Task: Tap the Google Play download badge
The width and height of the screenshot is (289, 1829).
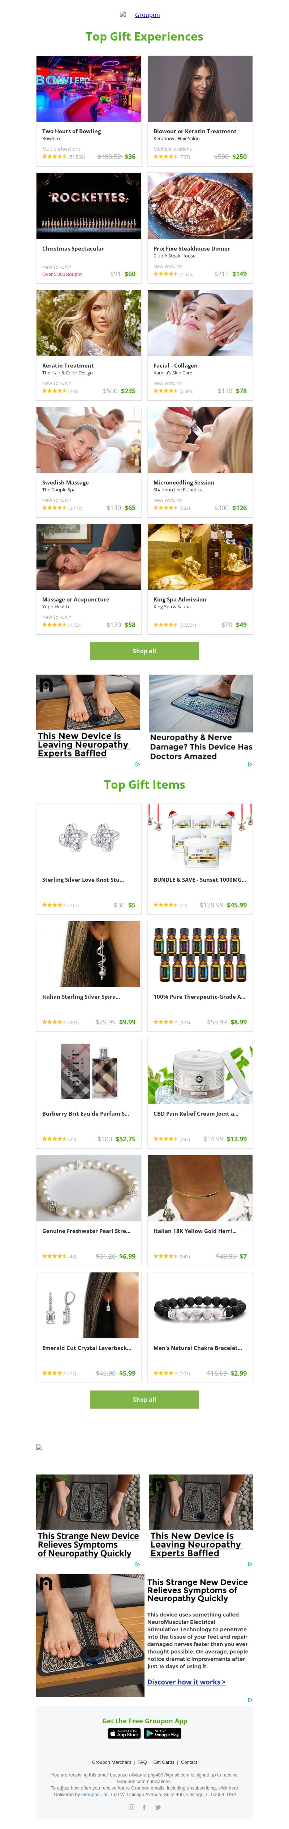Action: pyautogui.click(x=163, y=1733)
